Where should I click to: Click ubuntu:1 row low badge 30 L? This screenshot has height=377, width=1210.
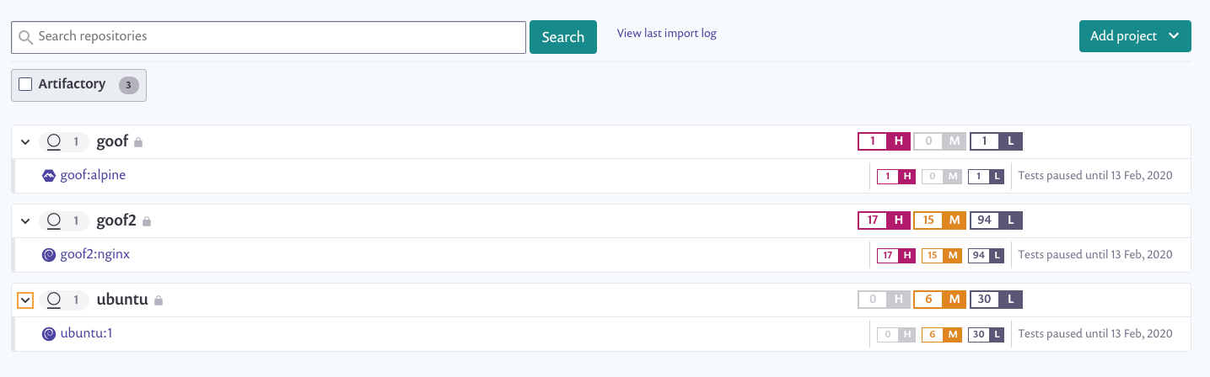[987, 334]
